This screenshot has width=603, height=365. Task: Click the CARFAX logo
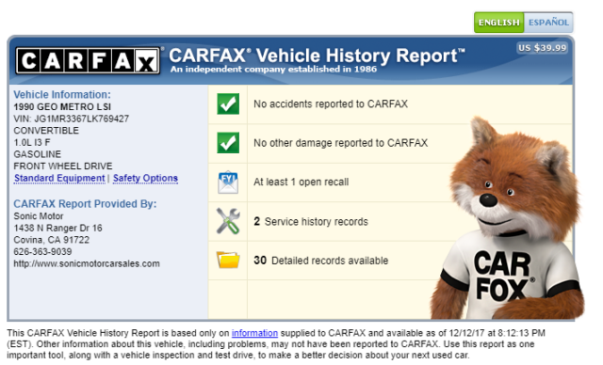[x=88, y=60]
